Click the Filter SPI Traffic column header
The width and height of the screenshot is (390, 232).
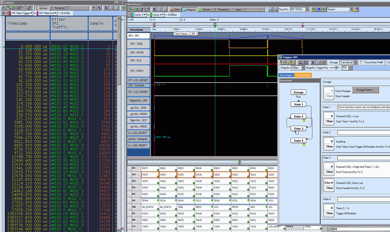[69, 23]
